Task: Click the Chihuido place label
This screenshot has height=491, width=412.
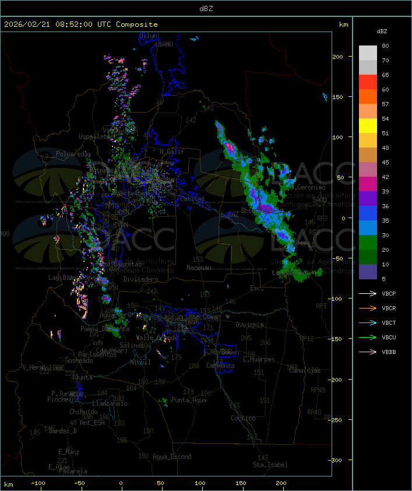Action: 83,412
